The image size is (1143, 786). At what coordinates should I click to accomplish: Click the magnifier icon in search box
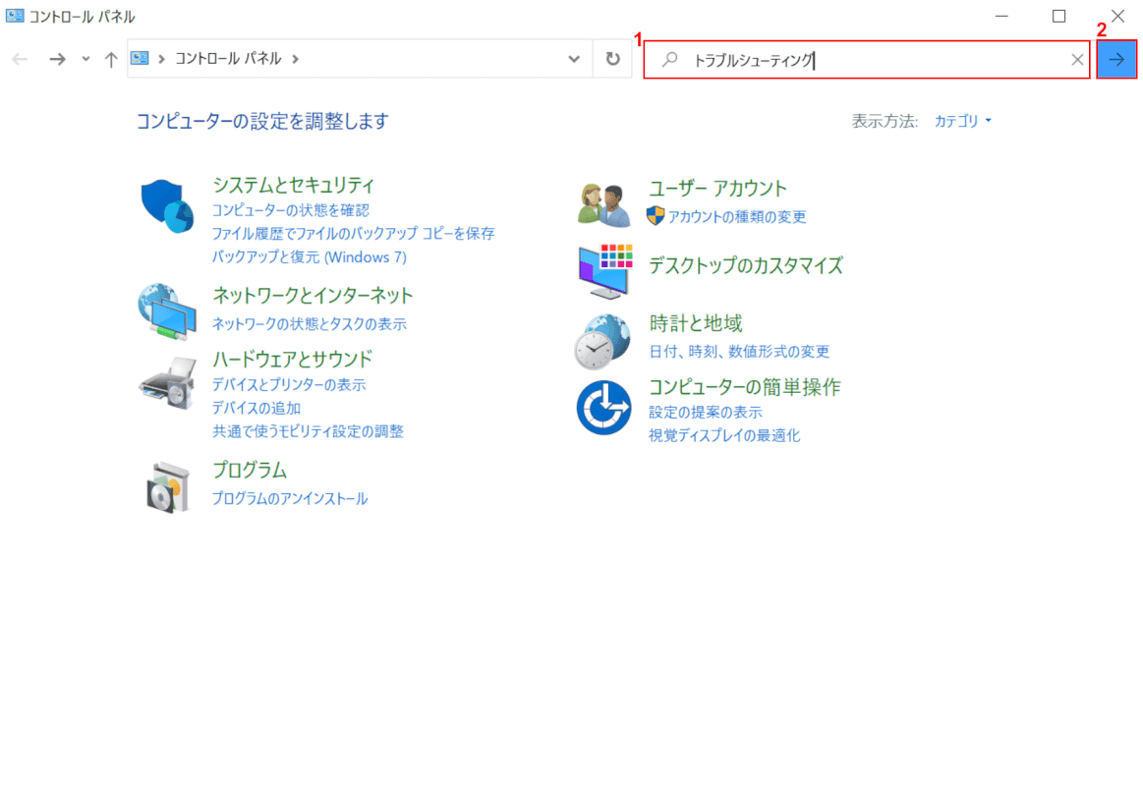670,60
